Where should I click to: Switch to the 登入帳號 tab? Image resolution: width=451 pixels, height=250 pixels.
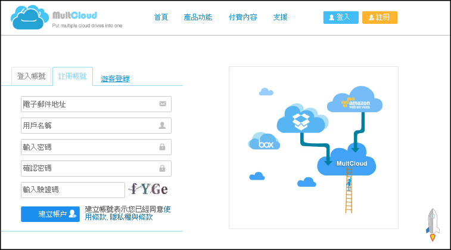(32, 76)
